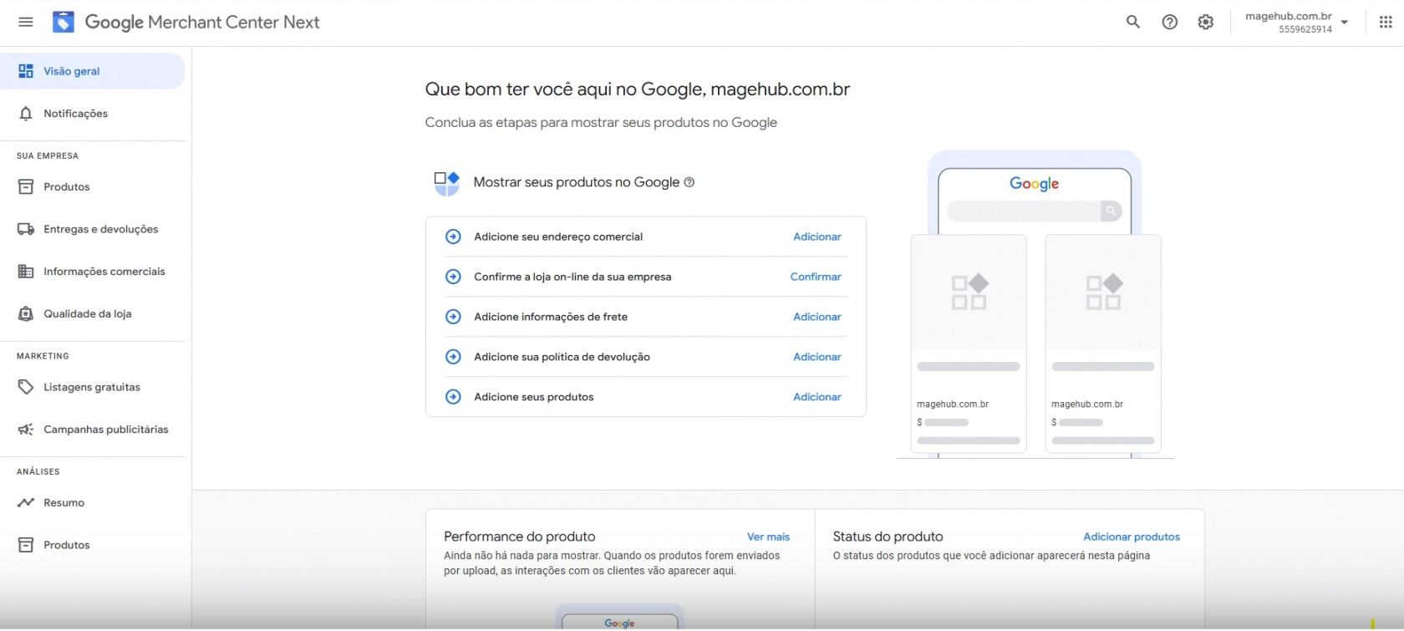Click the Resumo trend line icon
This screenshot has width=1404, height=631.
tap(26, 502)
